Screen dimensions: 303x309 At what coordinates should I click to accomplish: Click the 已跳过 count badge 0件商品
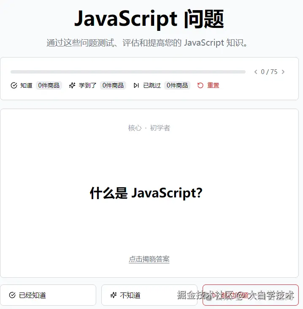pyautogui.click(x=177, y=85)
